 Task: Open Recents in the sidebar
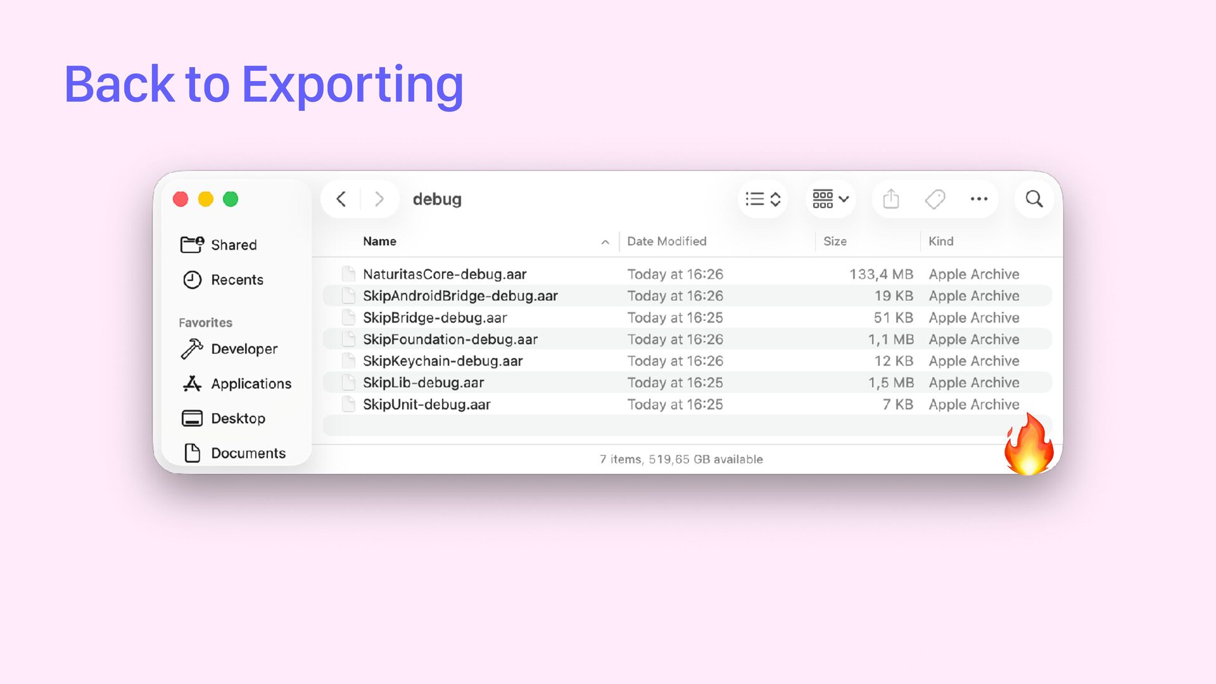tap(237, 280)
